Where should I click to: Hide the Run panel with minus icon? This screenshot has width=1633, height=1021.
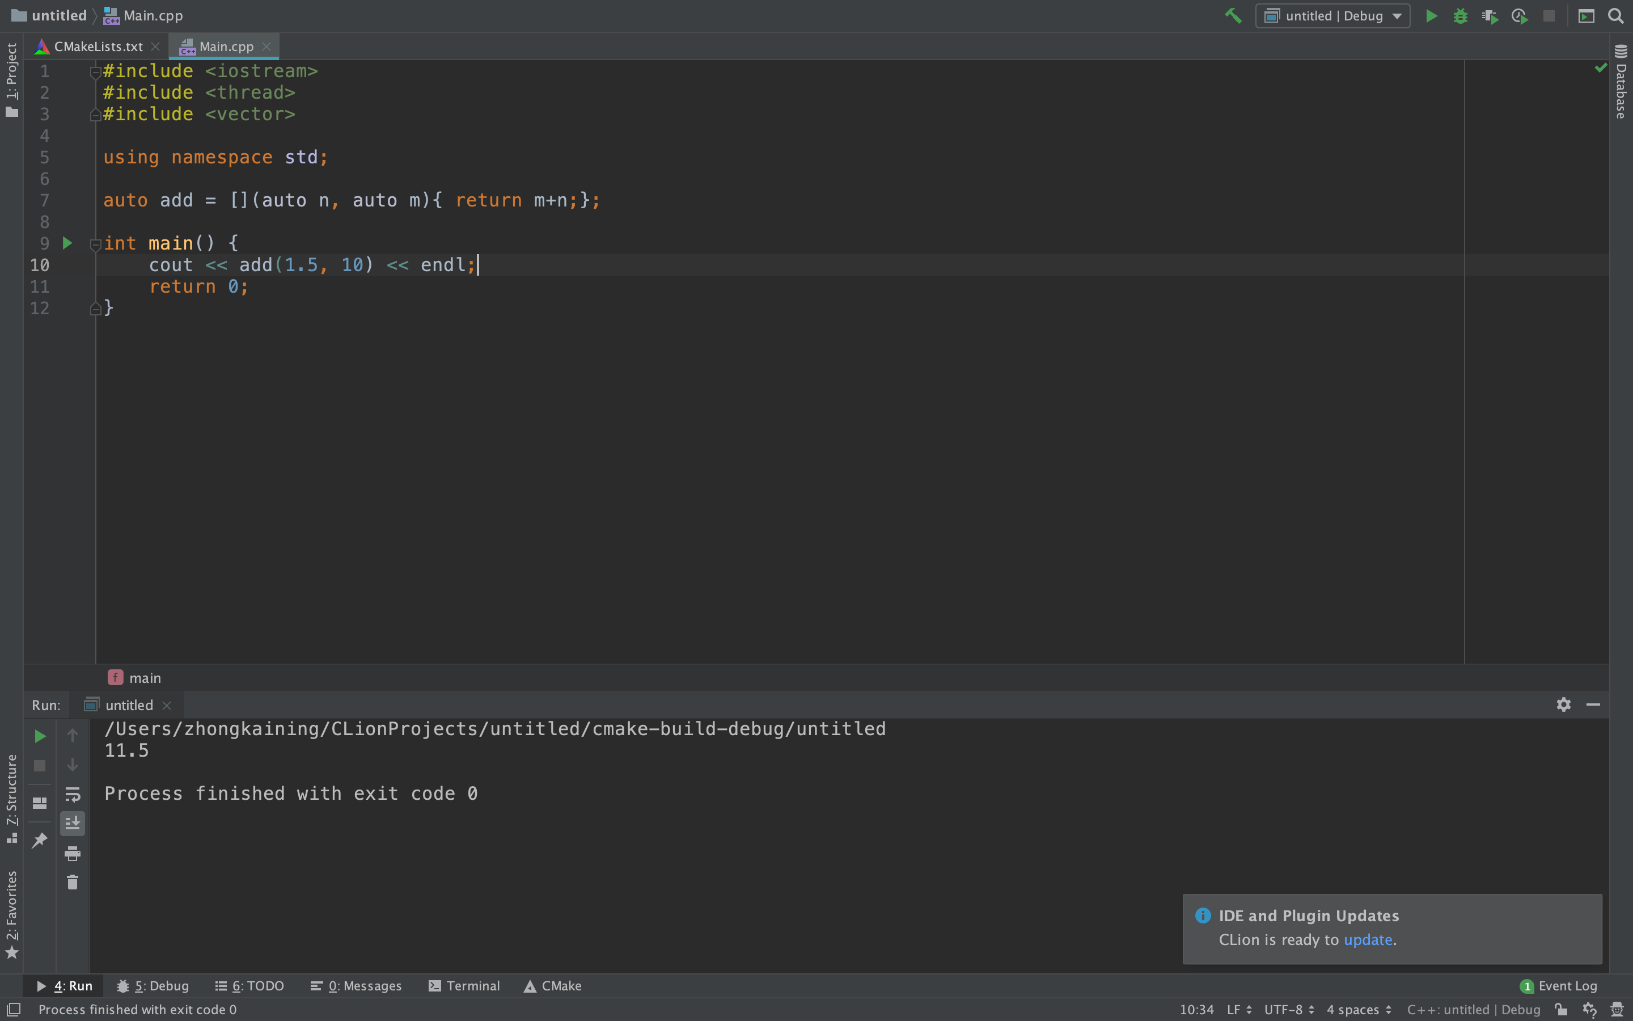1593,704
